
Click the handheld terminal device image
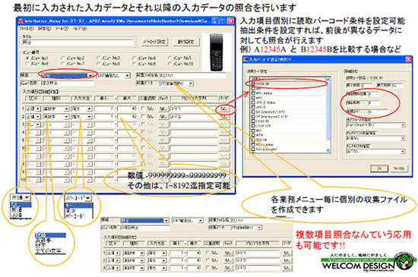[216, 52]
